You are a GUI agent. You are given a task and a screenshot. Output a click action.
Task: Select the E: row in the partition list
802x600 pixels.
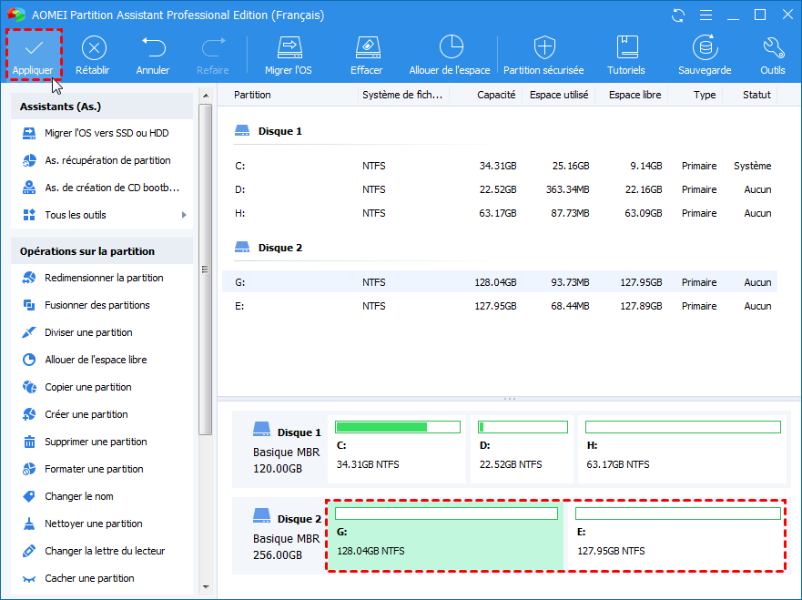coord(499,306)
